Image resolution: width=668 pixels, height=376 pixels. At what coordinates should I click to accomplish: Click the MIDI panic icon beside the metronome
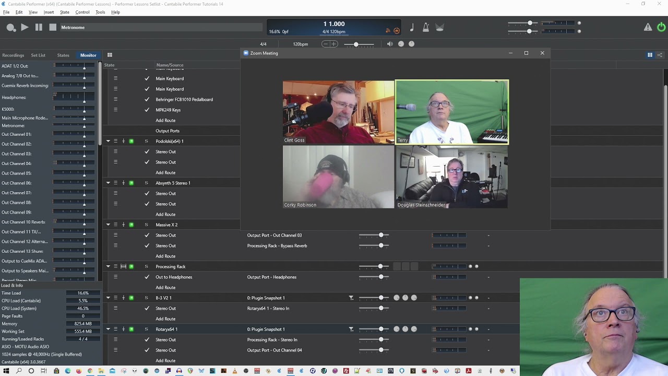[439, 28]
